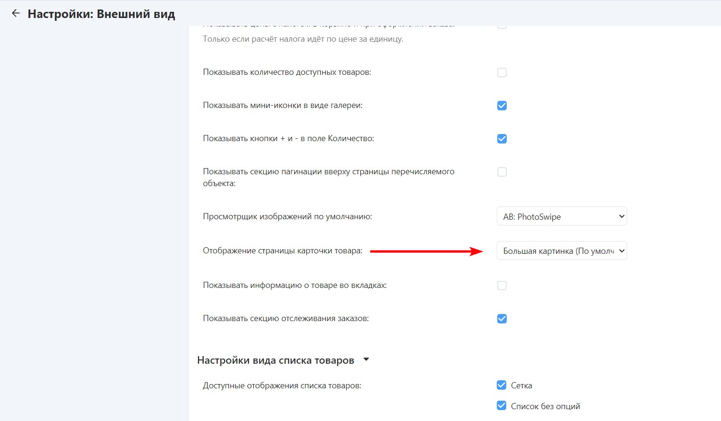Click 'Просмотрщик изображений по умолчанию' label

287,216
